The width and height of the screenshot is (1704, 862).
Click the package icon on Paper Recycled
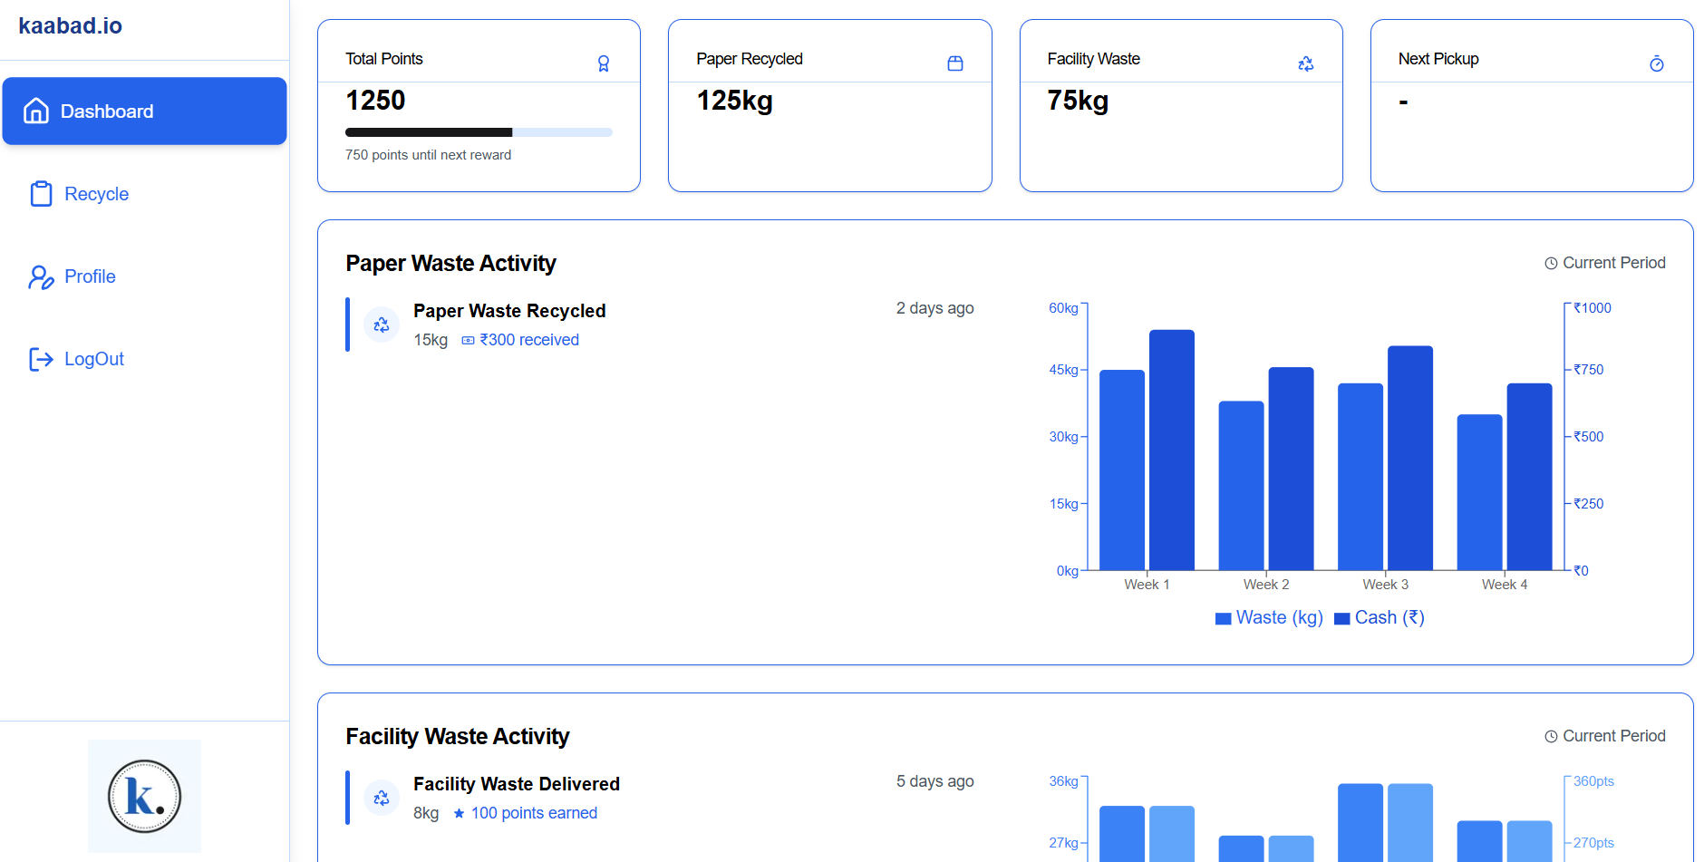[x=955, y=63]
